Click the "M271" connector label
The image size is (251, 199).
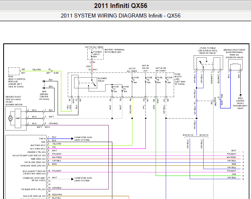[x=39, y=127]
